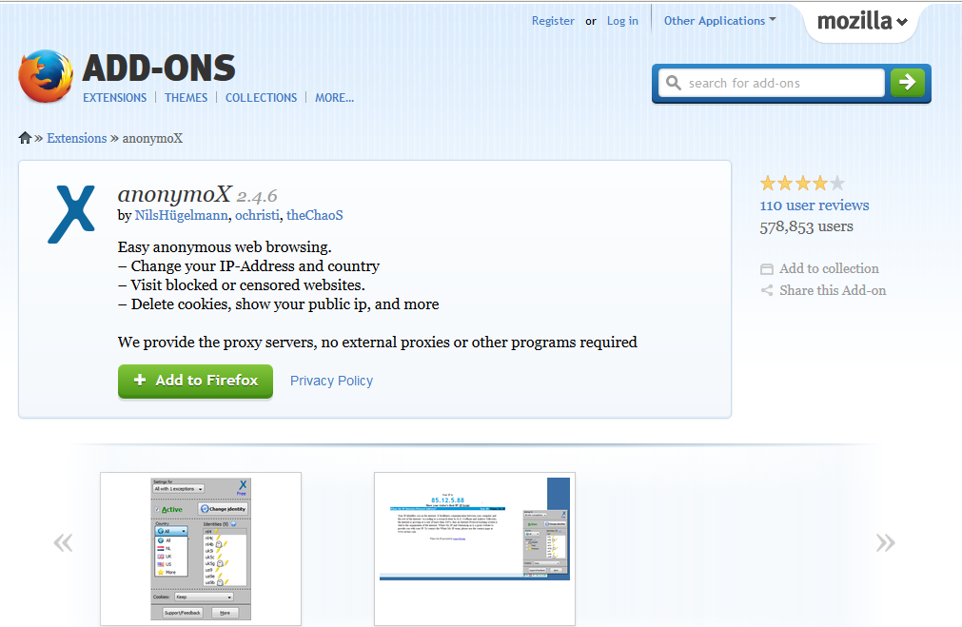Open the COLLECTIONS menu
Screen dimensions: 962x627
coord(261,98)
